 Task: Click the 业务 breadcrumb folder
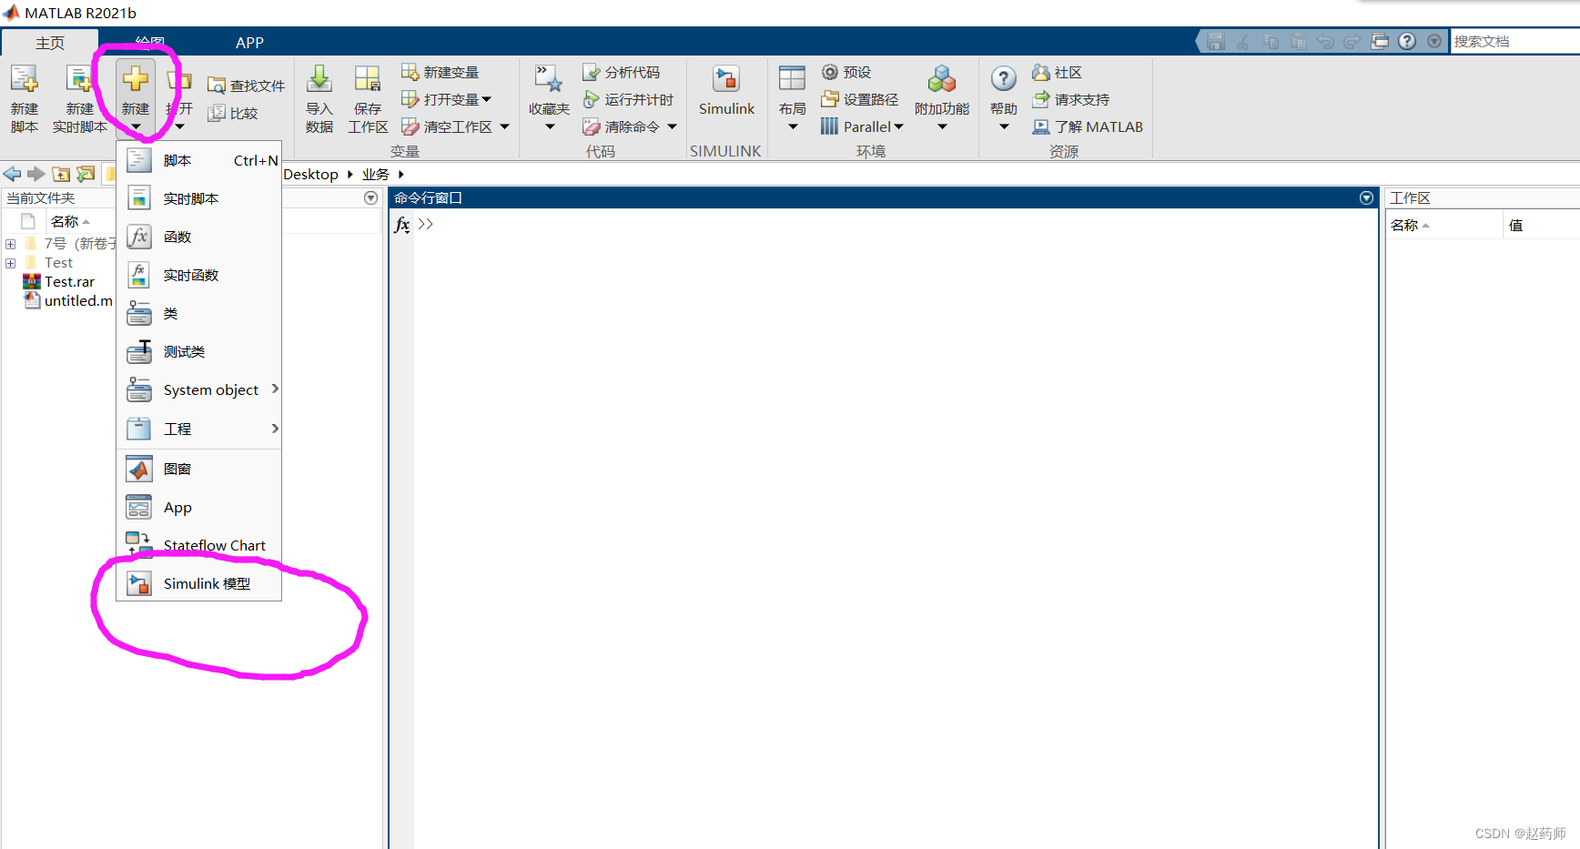[x=376, y=174]
